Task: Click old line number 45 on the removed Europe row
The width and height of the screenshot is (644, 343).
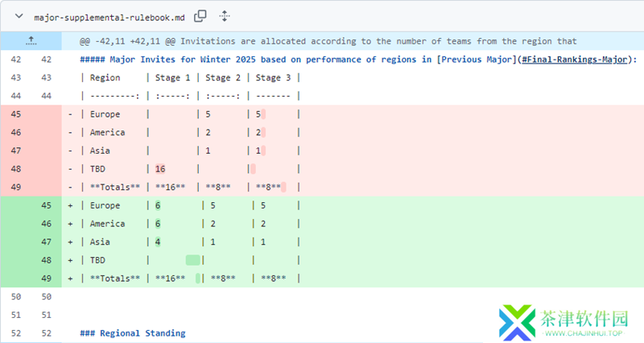Action: pos(16,114)
